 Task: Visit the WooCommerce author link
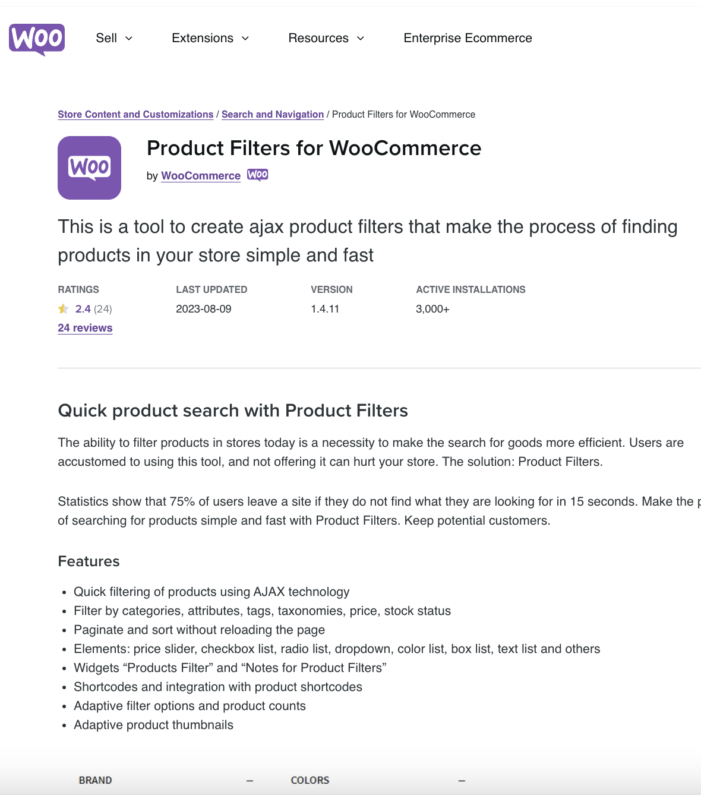pos(200,175)
